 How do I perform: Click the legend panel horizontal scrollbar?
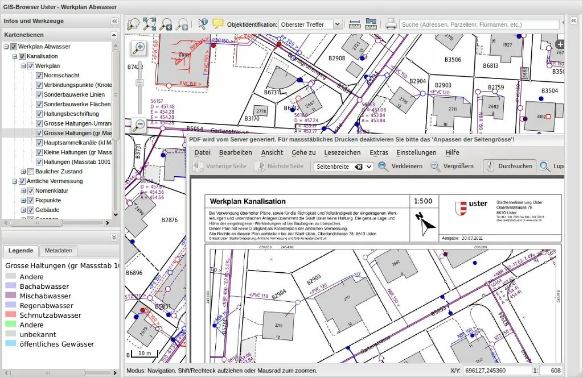(47, 372)
